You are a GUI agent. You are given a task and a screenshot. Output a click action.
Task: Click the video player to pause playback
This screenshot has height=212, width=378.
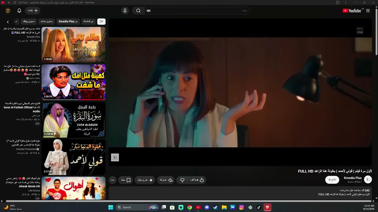240,92
